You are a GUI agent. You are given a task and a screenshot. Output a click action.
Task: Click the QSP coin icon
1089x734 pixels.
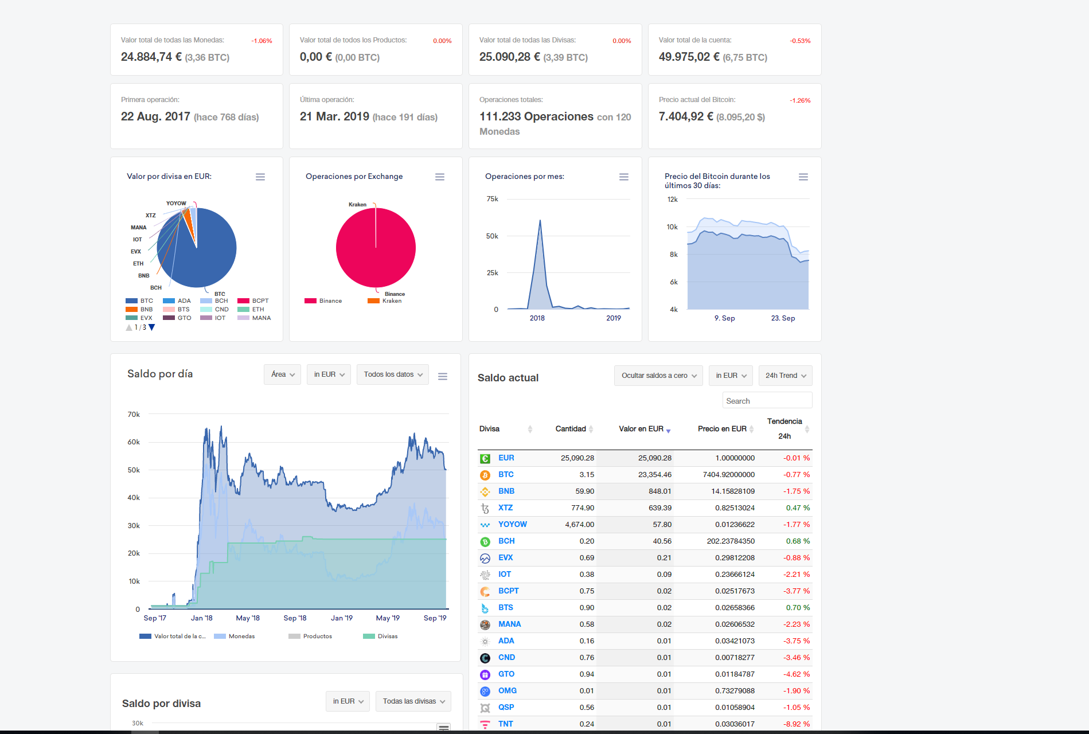[485, 708]
